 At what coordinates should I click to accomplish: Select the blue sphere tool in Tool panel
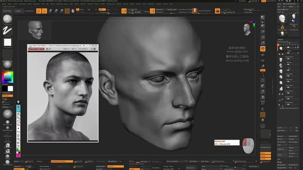tap(294, 21)
